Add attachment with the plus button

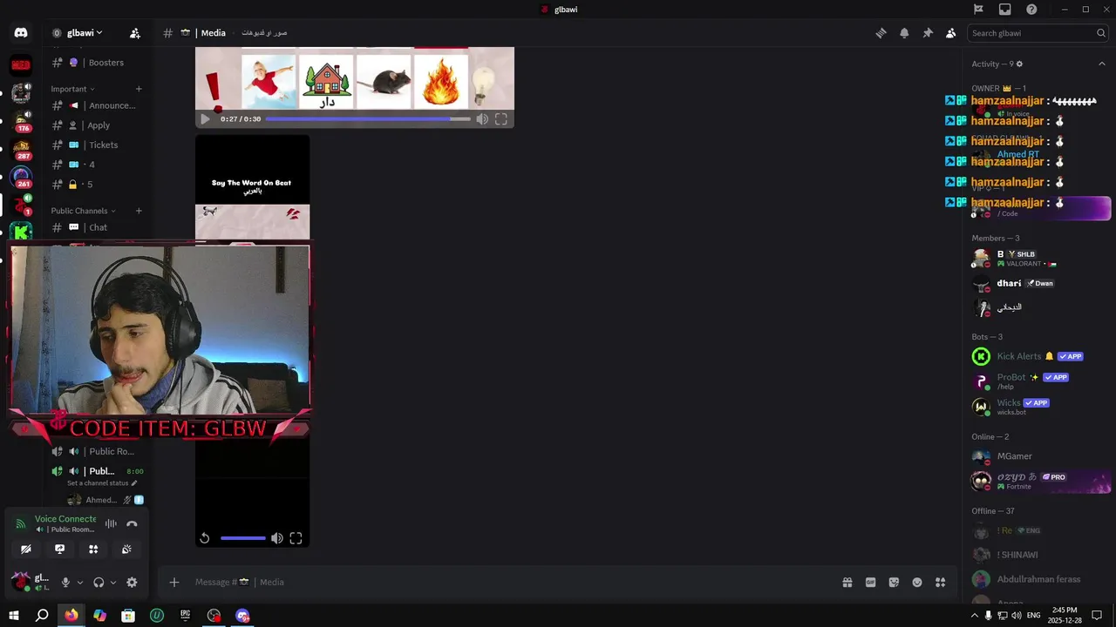pos(174,583)
